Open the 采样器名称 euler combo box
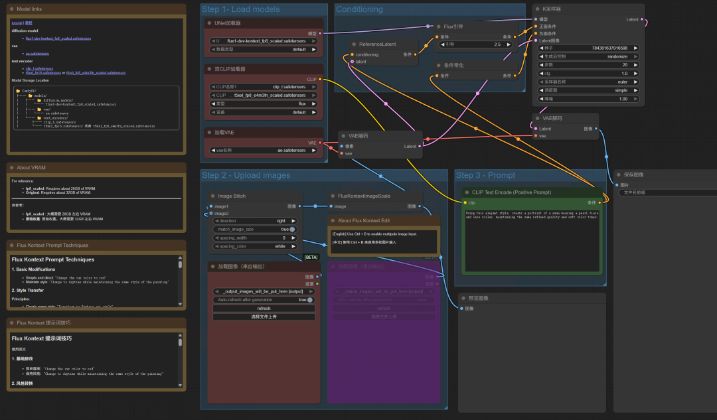717x420 pixels. pyautogui.click(x=588, y=82)
